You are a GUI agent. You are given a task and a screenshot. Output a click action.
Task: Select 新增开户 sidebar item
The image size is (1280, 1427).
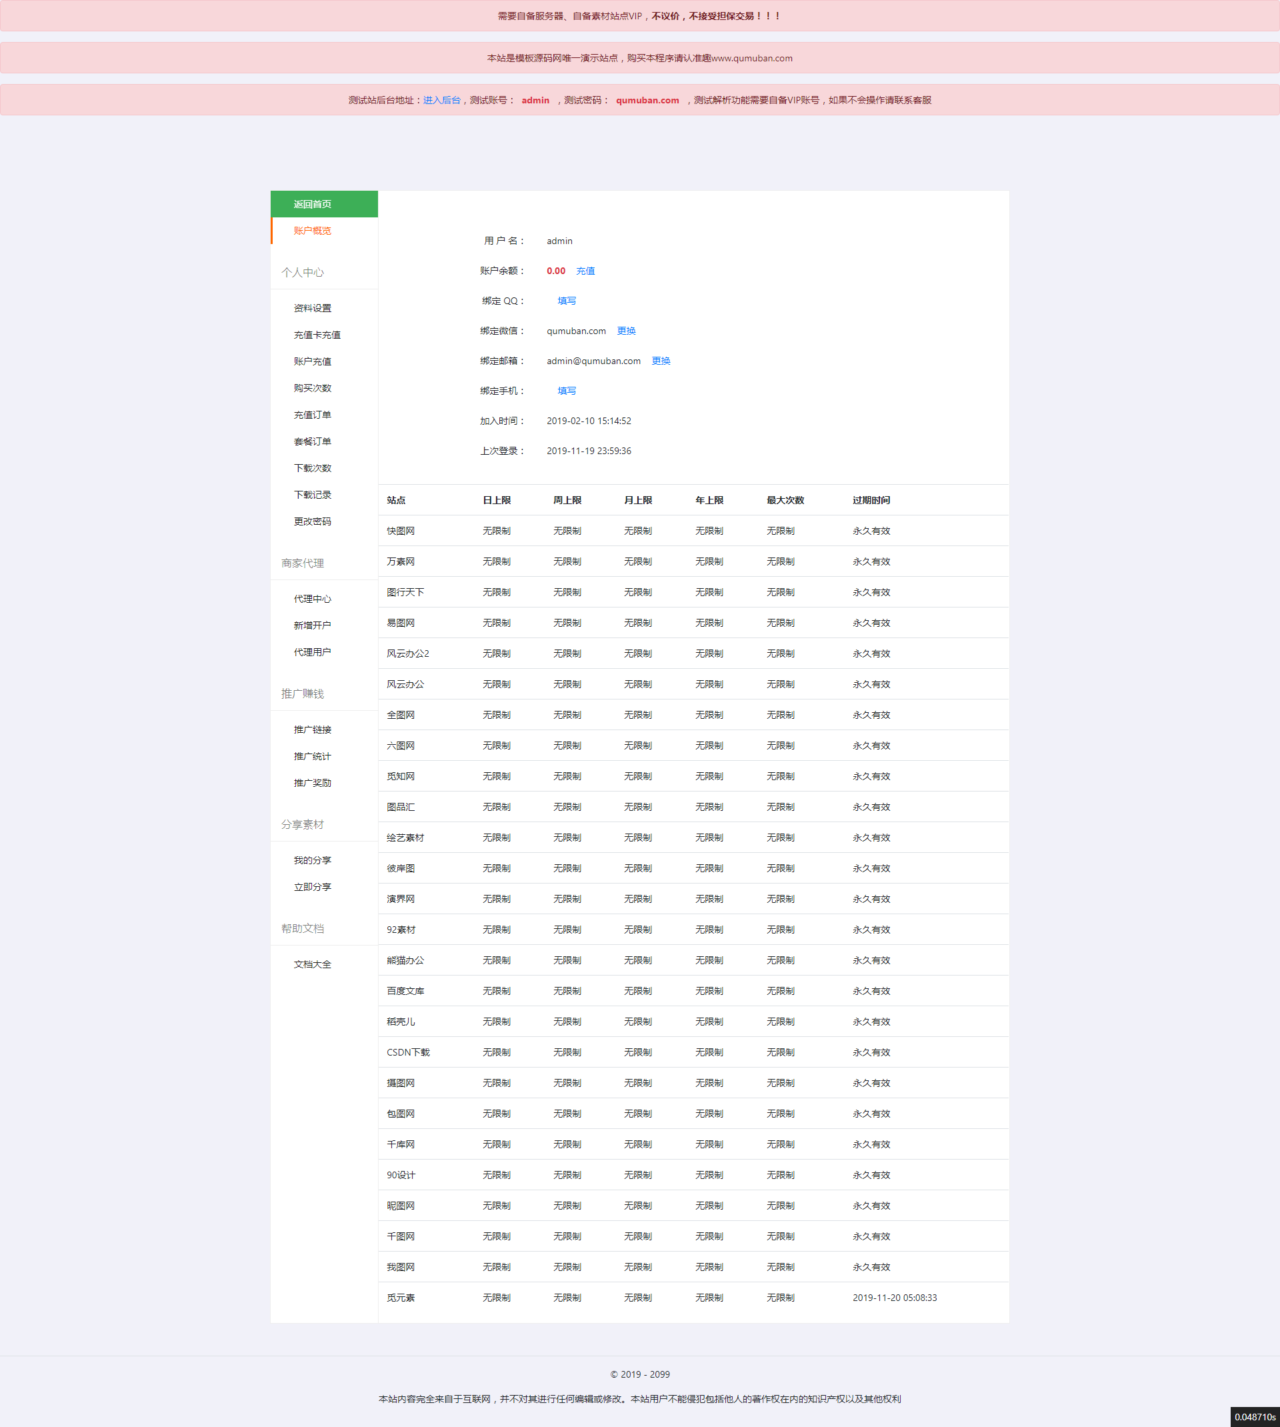[312, 625]
